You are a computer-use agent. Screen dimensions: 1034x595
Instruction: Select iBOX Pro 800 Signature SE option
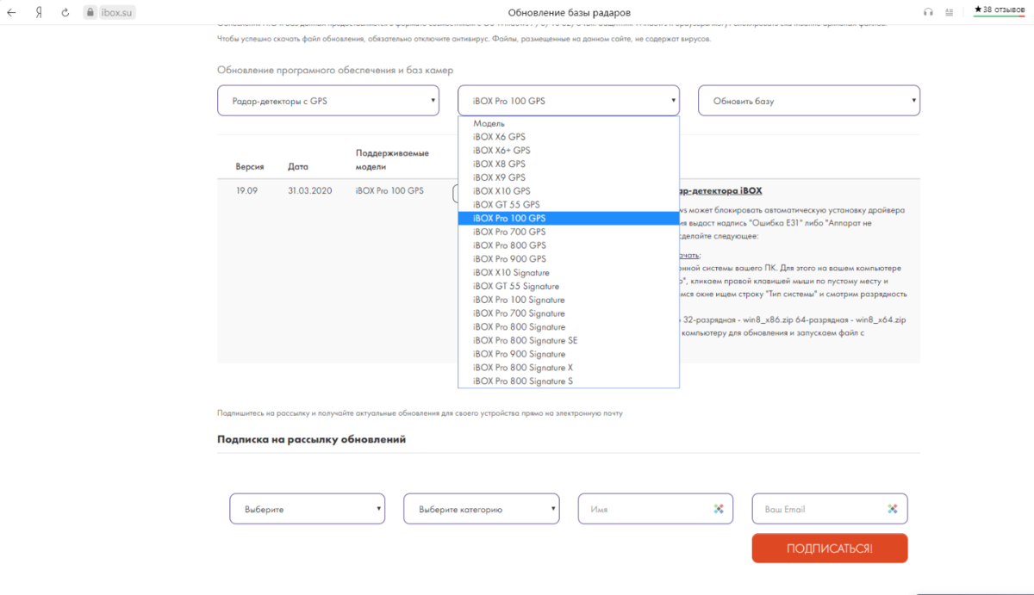pos(569,341)
